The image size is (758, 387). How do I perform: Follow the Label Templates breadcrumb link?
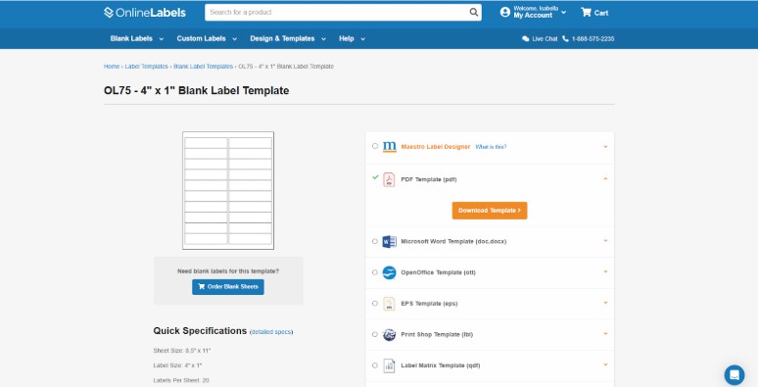pyautogui.click(x=147, y=67)
